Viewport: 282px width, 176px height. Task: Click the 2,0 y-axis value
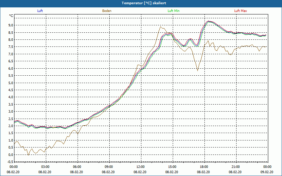click(11, 126)
